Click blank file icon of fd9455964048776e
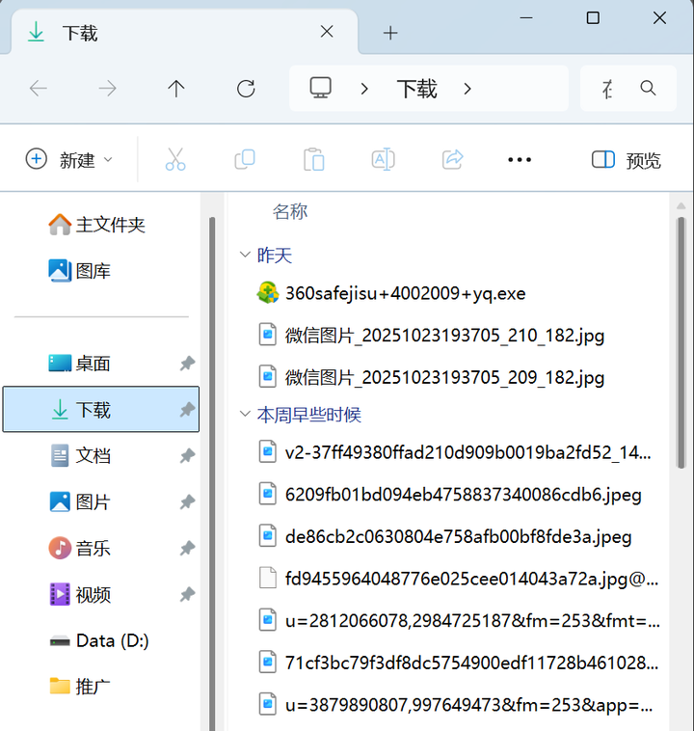This screenshot has height=731, width=694. 268,578
